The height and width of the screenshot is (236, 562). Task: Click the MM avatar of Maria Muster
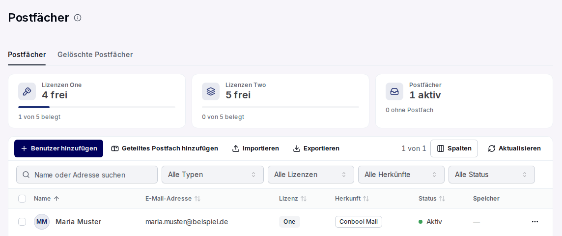tap(42, 222)
